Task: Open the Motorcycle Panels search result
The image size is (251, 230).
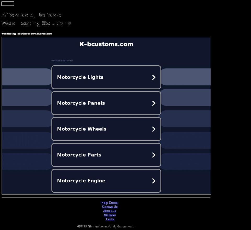Action: pos(106,103)
